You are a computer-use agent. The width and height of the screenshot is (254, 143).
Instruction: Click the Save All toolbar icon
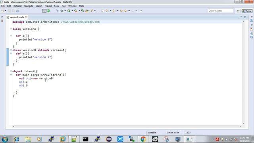tap(13, 11)
